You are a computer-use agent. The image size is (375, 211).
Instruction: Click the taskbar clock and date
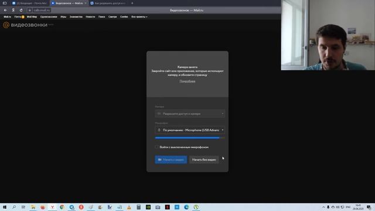[x=358, y=207]
